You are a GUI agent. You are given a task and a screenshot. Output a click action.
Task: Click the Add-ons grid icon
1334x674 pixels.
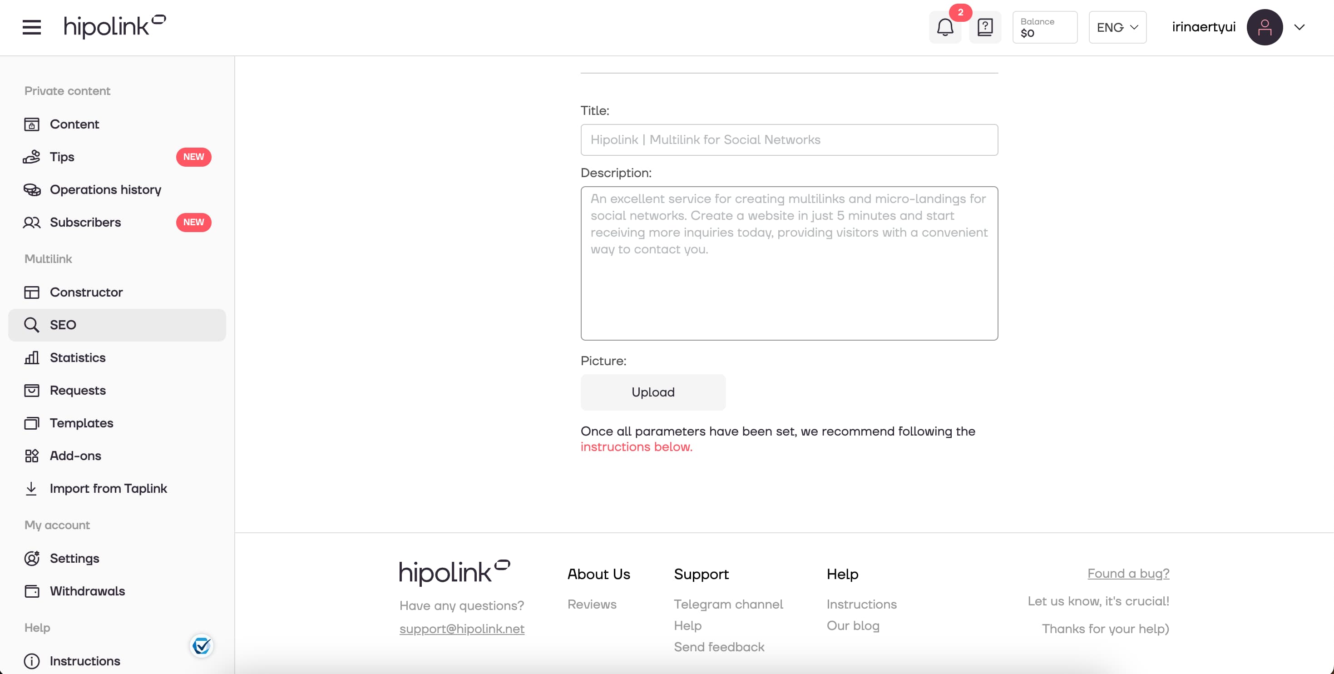(x=32, y=456)
